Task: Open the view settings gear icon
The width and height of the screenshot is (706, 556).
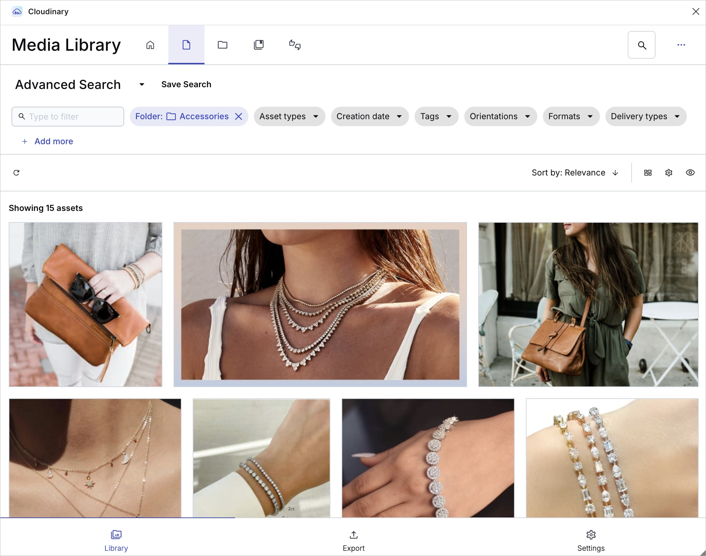Action: point(669,173)
